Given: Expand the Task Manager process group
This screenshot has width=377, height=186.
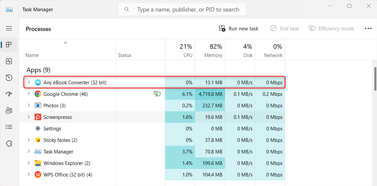Looking at the screenshot, I should tap(29, 151).
